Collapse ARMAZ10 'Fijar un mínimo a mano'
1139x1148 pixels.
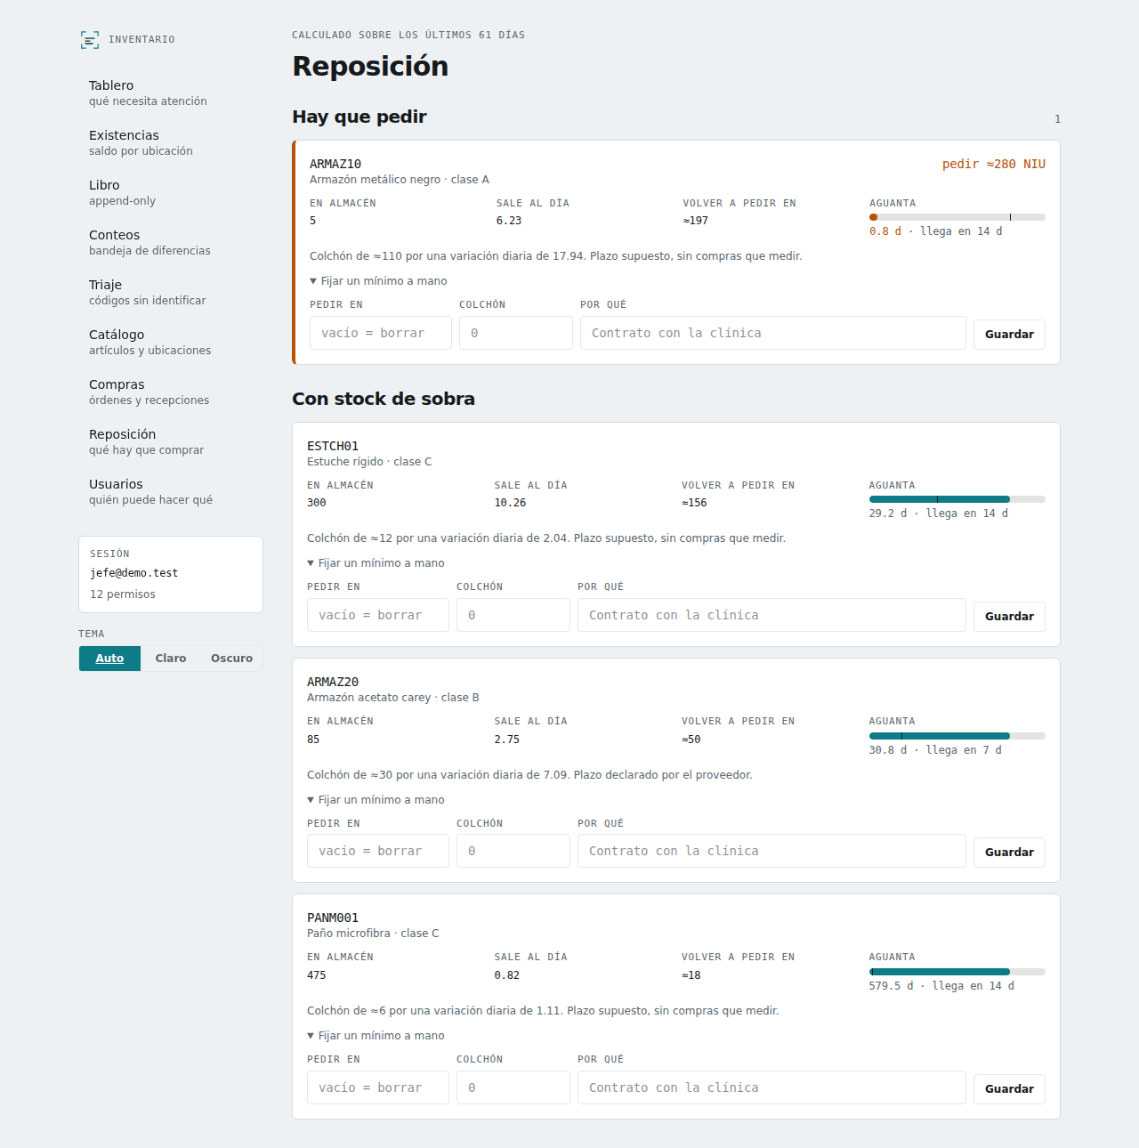(x=378, y=281)
